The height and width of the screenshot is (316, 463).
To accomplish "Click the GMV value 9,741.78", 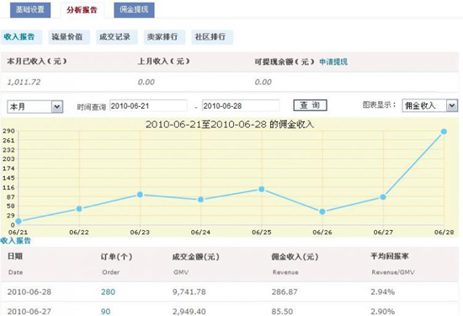I will tap(189, 292).
